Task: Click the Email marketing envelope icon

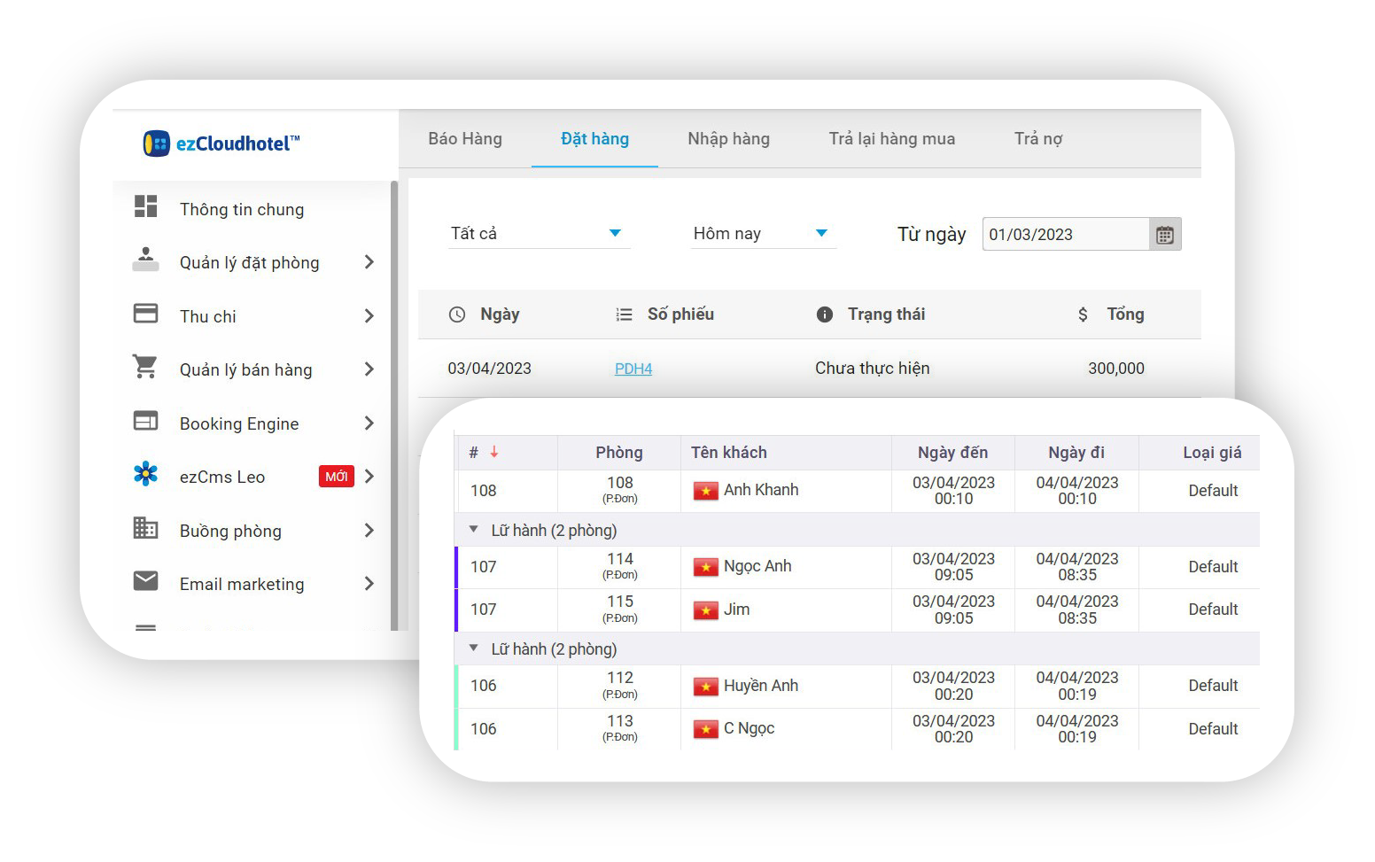Action: pos(145,581)
